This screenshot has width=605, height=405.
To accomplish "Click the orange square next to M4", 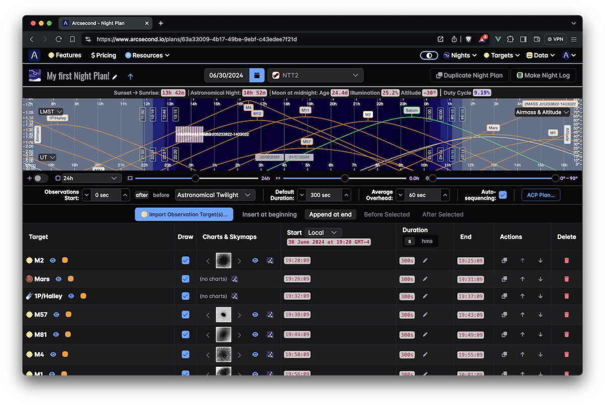I will click(65, 354).
